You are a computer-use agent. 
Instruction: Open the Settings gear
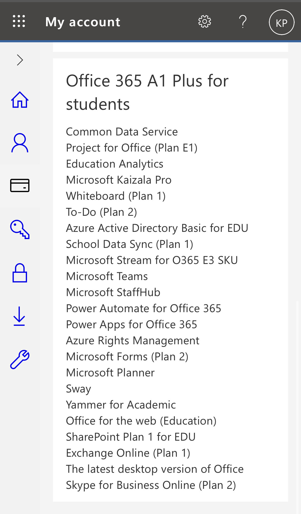pyautogui.click(x=205, y=22)
